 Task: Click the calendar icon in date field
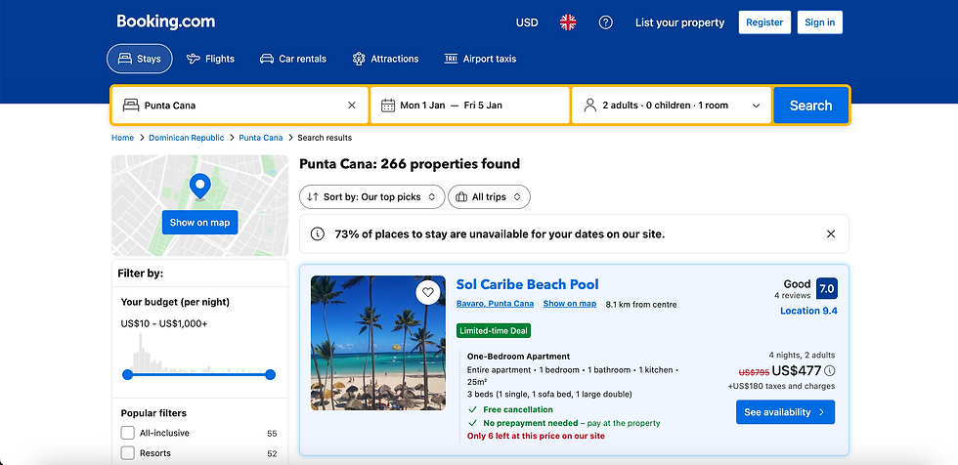click(388, 105)
